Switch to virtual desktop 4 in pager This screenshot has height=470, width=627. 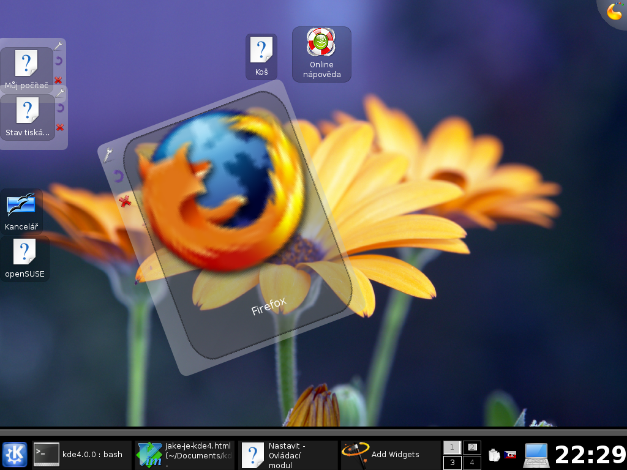(472, 463)
